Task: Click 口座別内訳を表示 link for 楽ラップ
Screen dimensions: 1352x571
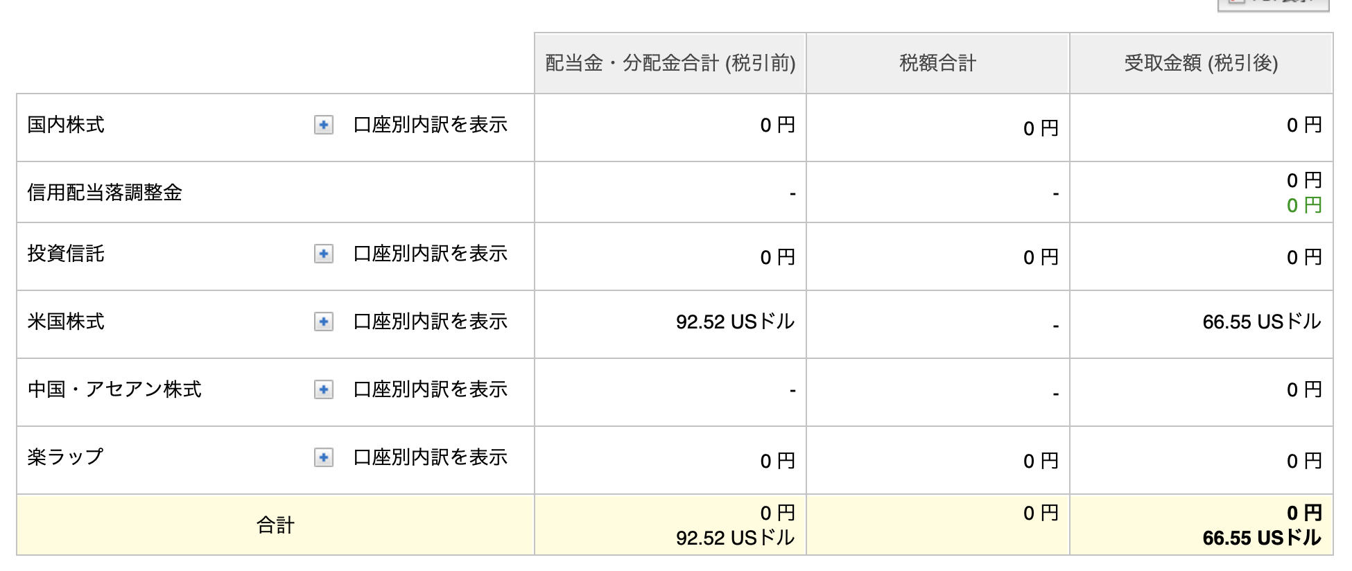Action: 431,457
